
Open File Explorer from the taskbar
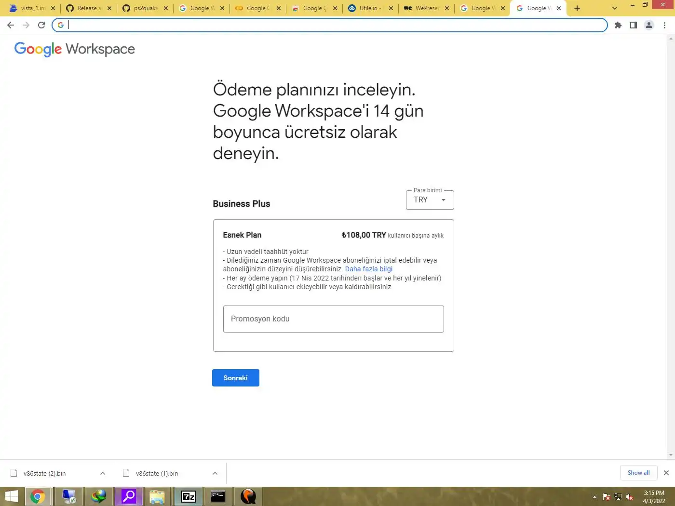pos(157,496)
